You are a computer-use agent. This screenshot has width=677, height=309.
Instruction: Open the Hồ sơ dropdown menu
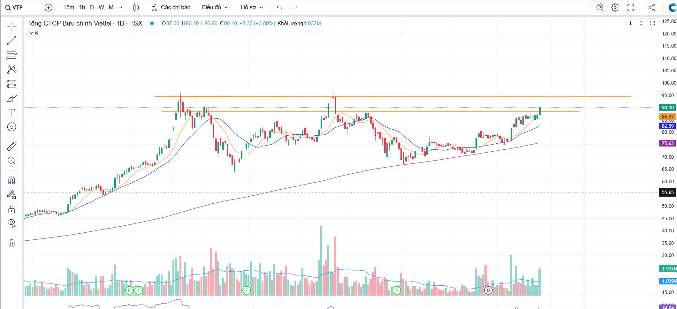(252, 7)
